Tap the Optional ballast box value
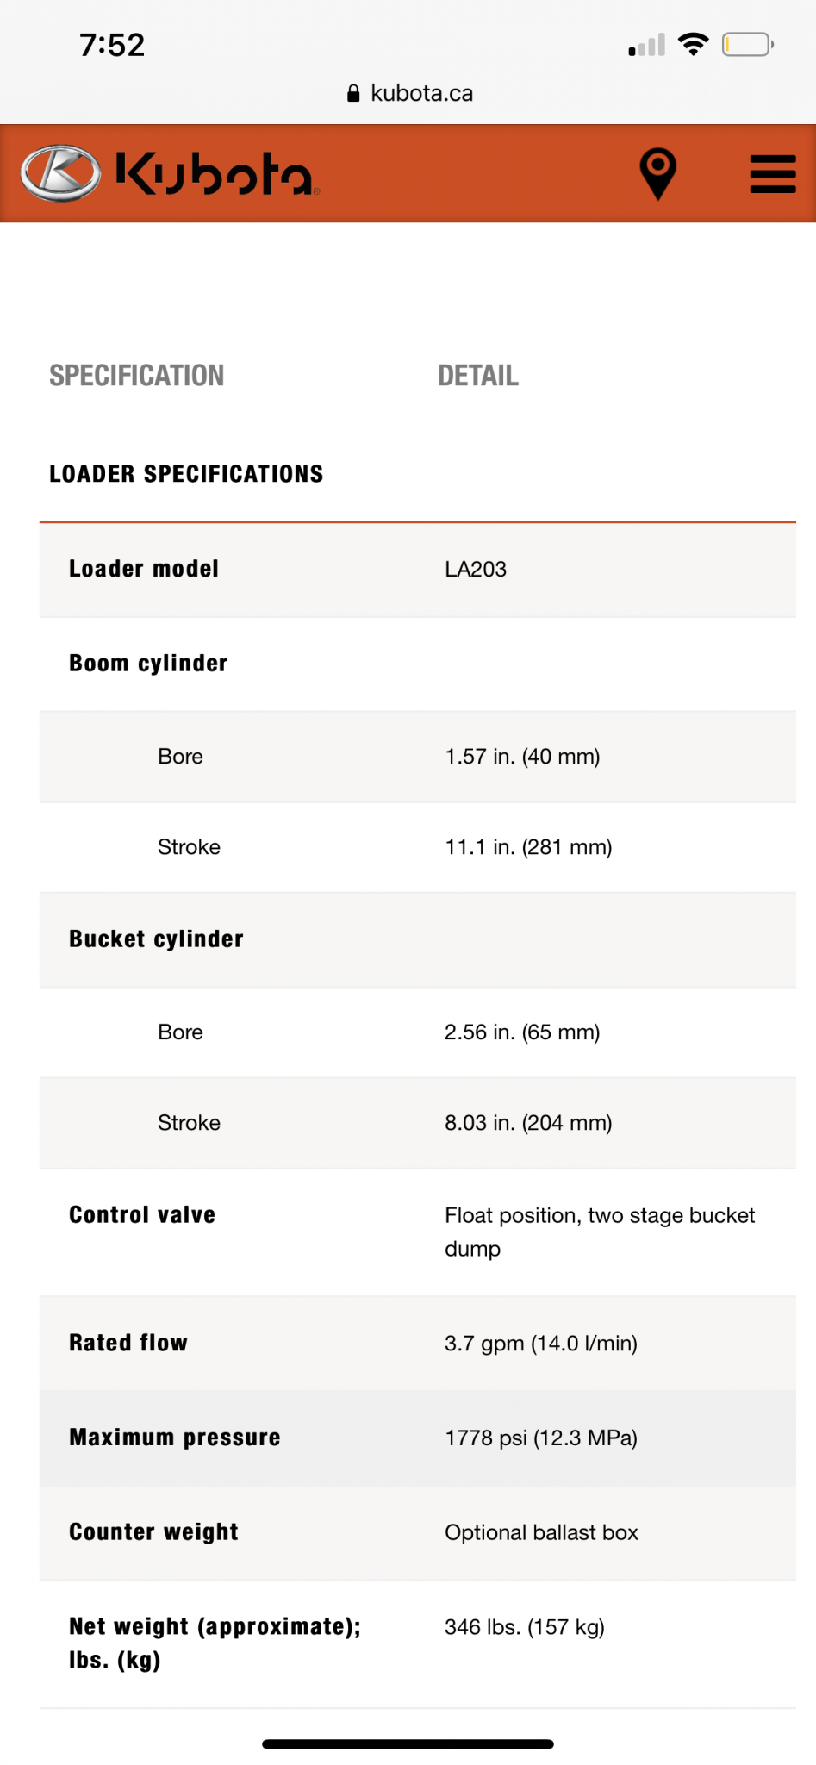Screen dimensions: 816x1765 pos(541,1532)
